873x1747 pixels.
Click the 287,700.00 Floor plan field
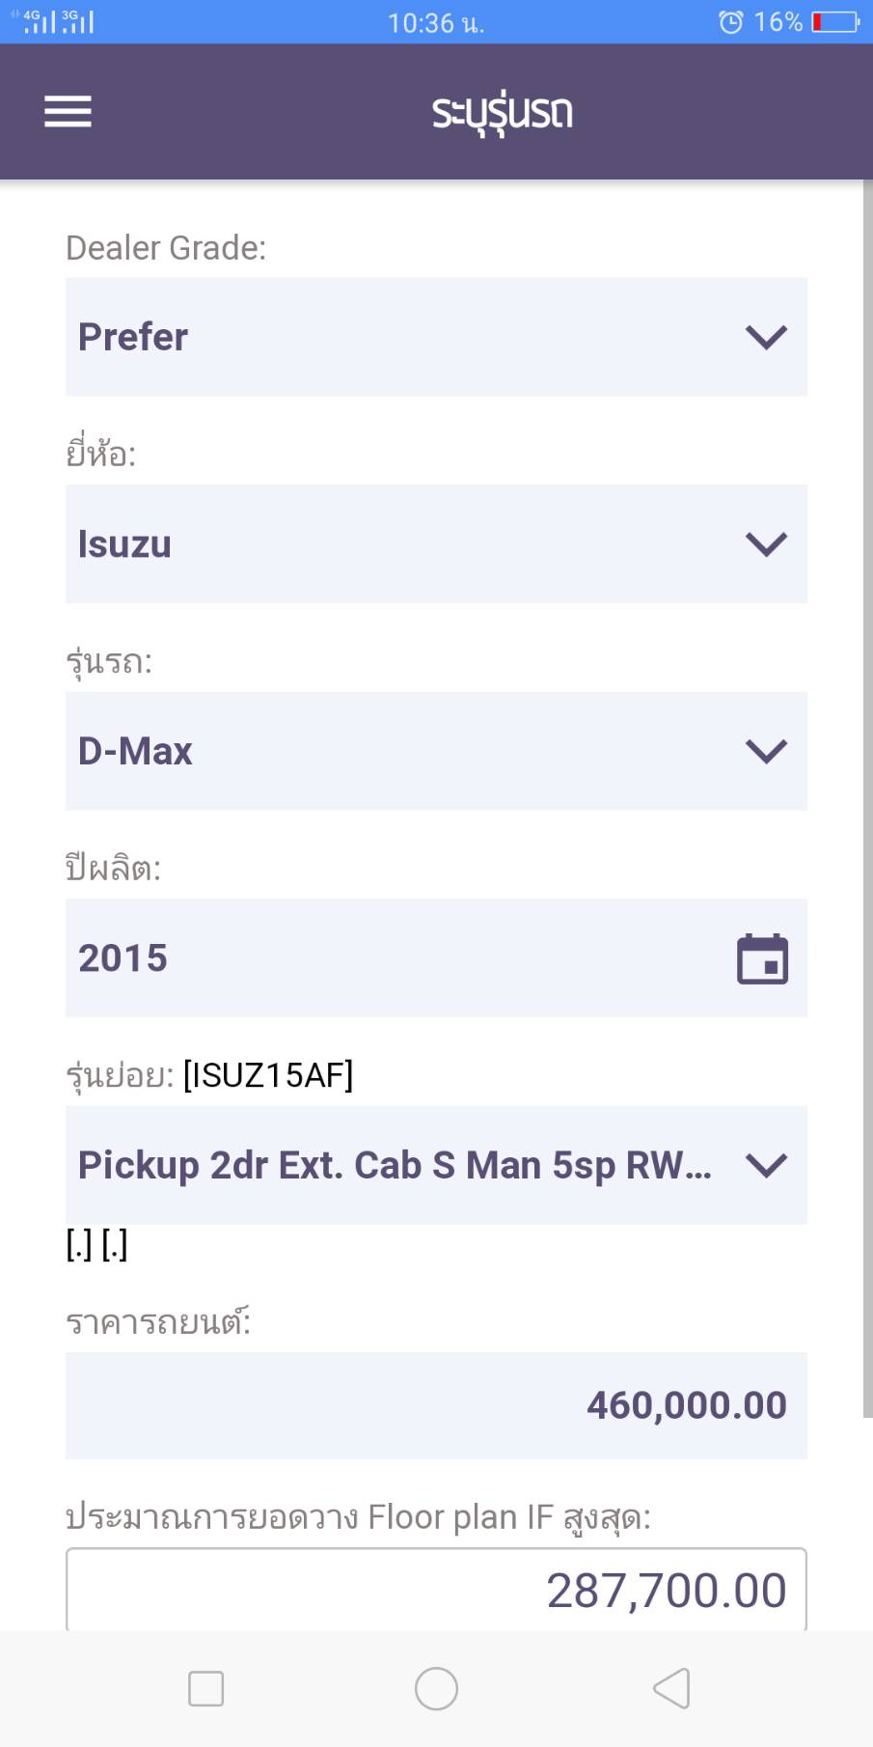click(436, 1590)
